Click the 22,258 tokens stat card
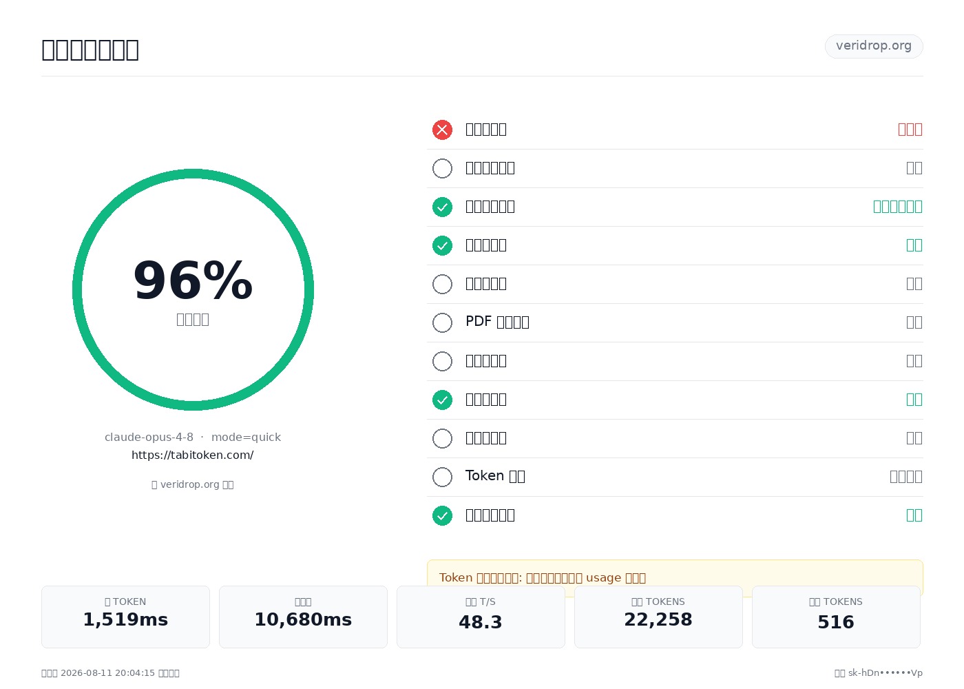 658,617
